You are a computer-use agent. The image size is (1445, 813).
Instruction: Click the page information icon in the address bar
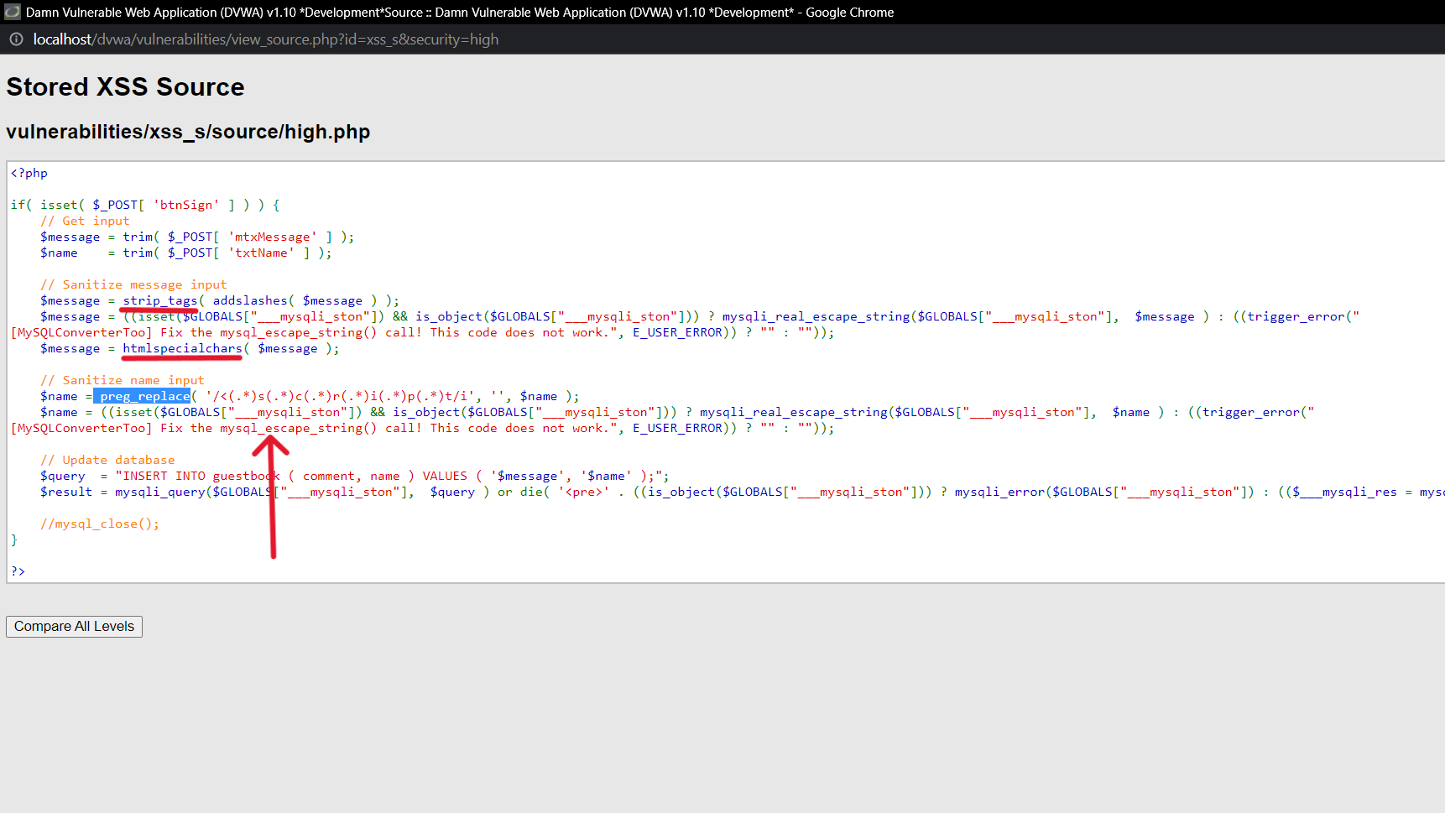(16, 39)
